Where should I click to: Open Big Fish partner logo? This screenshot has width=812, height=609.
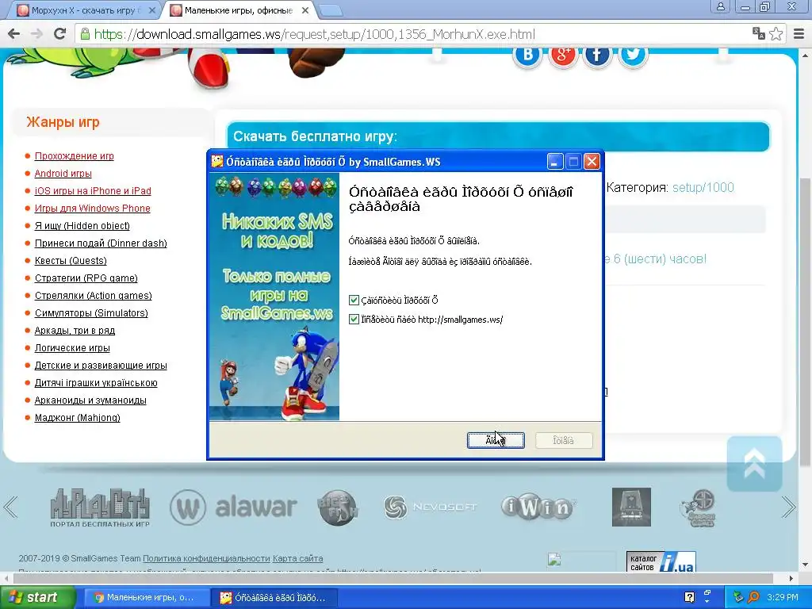pyautogui.click(x=338, y=507)
